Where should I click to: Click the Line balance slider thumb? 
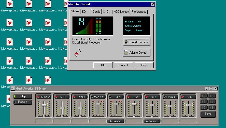point(134,116)
